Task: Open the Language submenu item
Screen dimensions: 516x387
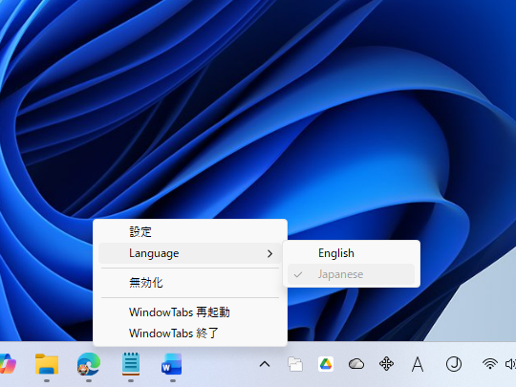Action: (x=190, y=253)
